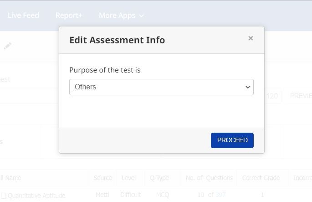Click the Quantitative Aptitude skill name
This screenshot has height=202, width=312.
(x=36, y=196)
